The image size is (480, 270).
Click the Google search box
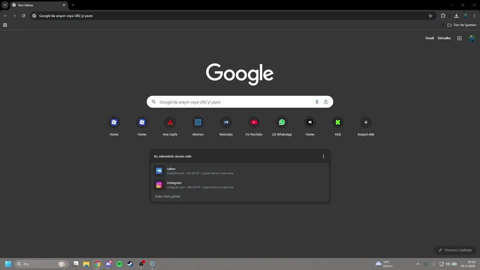[x=240, y=102]
